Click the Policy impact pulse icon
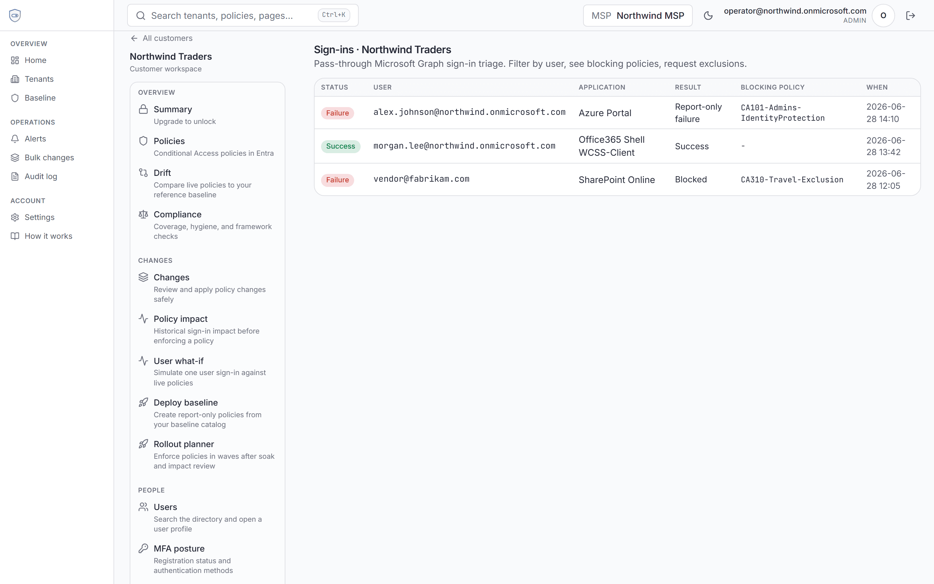934x584 pixels. pyautogui.click(x=143, y=319)
